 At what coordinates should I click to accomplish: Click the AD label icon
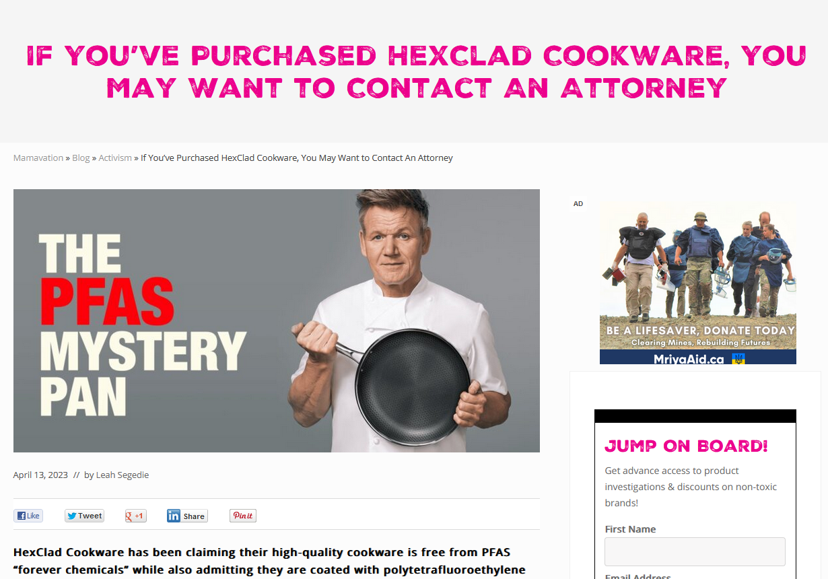tap(578, 204)
